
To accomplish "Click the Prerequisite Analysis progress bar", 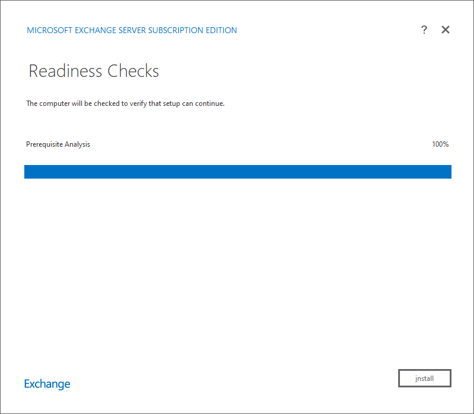I will [238, 172].
